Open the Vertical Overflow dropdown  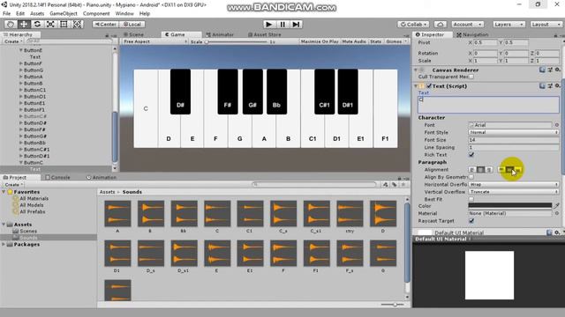514,192
